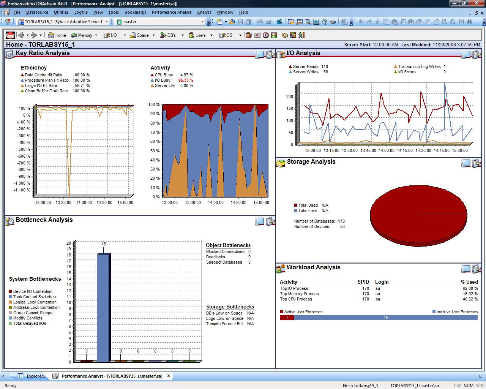Click the Key Ratio Analysis window view icon
The width and height of the screenshot is (486, 389).
(260, 55)
